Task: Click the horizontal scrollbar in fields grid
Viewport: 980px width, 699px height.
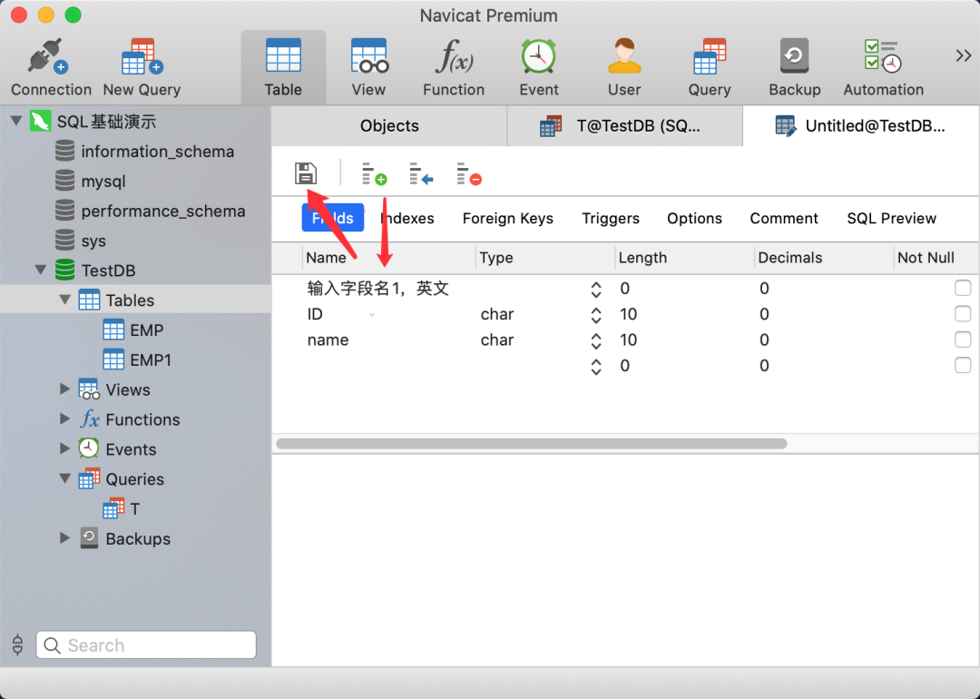Action: (531, 444)
